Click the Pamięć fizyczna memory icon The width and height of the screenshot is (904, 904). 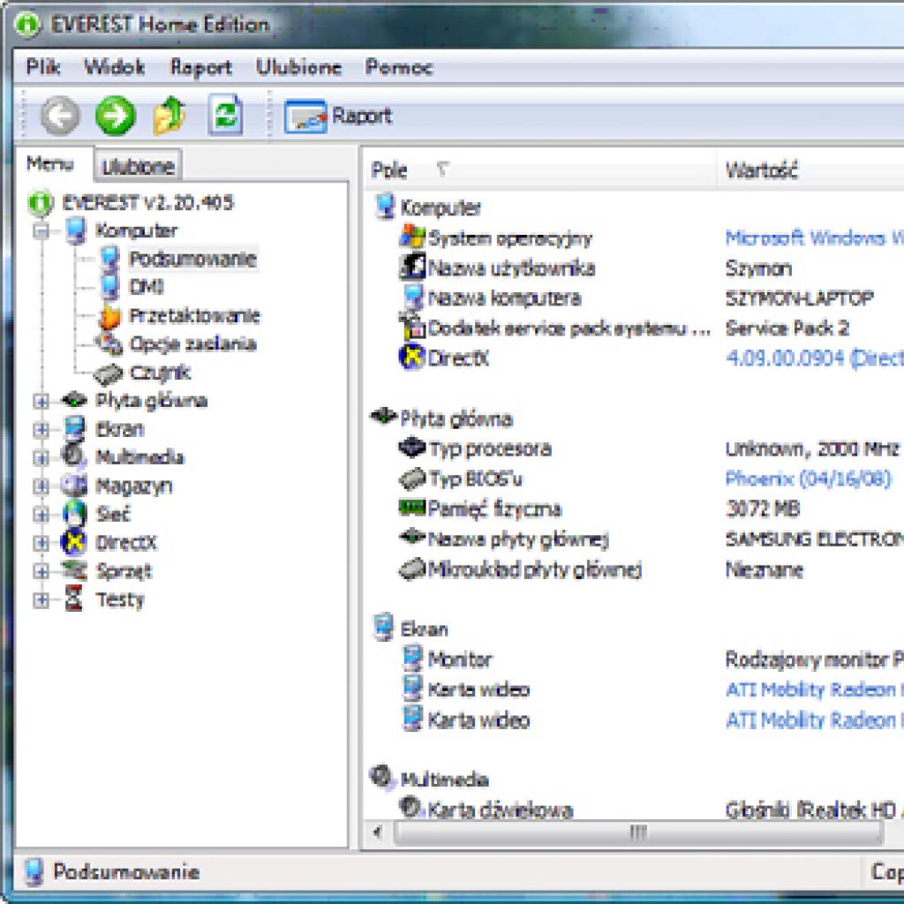[x=412, y=508]
